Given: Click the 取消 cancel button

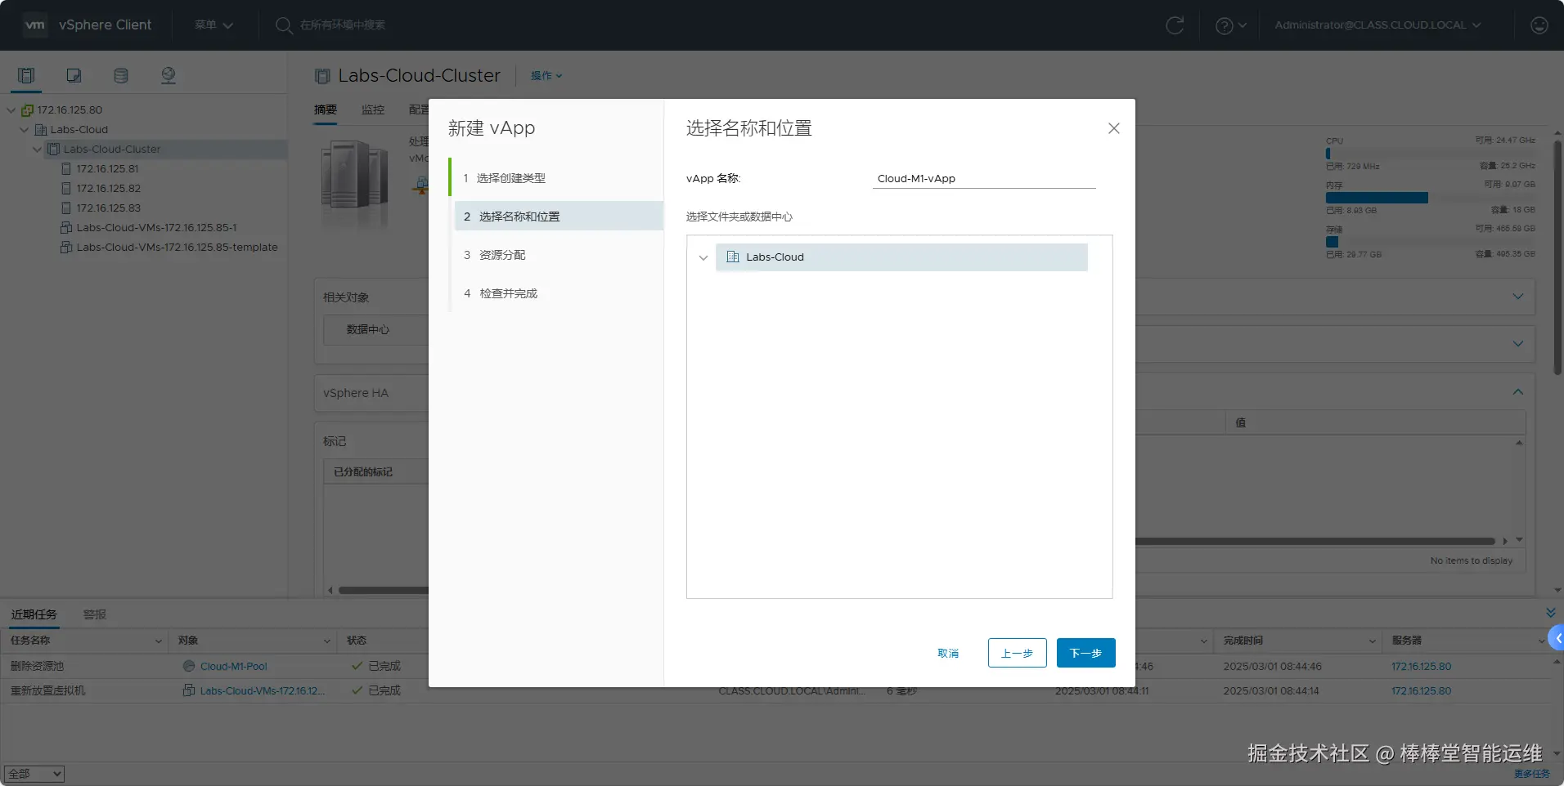Looking at the screenshot, I should click(948, 653).
